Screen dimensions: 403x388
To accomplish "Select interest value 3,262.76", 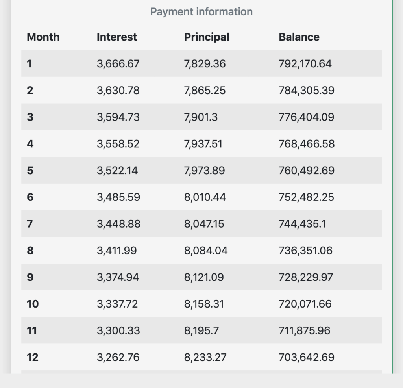I will [x=118, y=357].
